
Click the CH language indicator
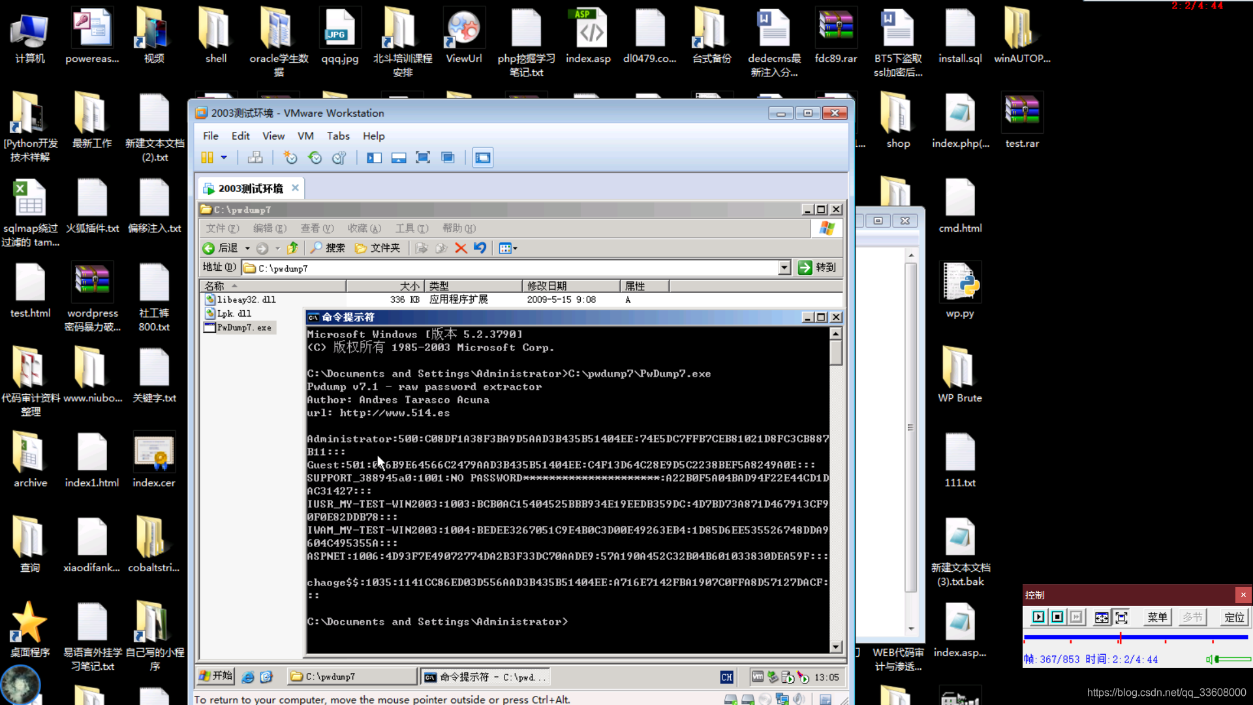tap(726, 678)
